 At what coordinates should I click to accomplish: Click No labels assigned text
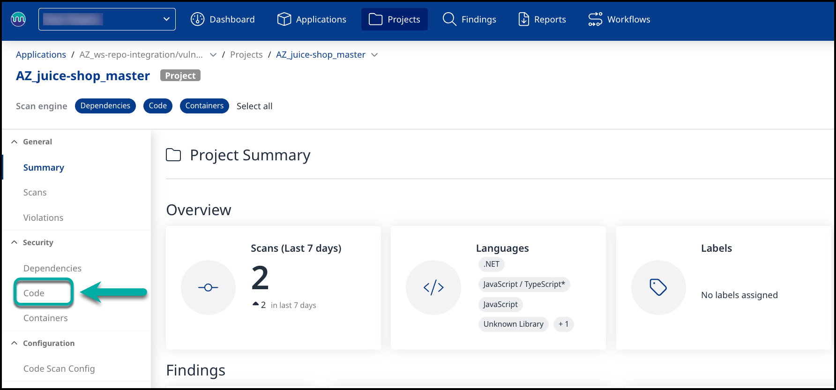click(x=739, y=295)
